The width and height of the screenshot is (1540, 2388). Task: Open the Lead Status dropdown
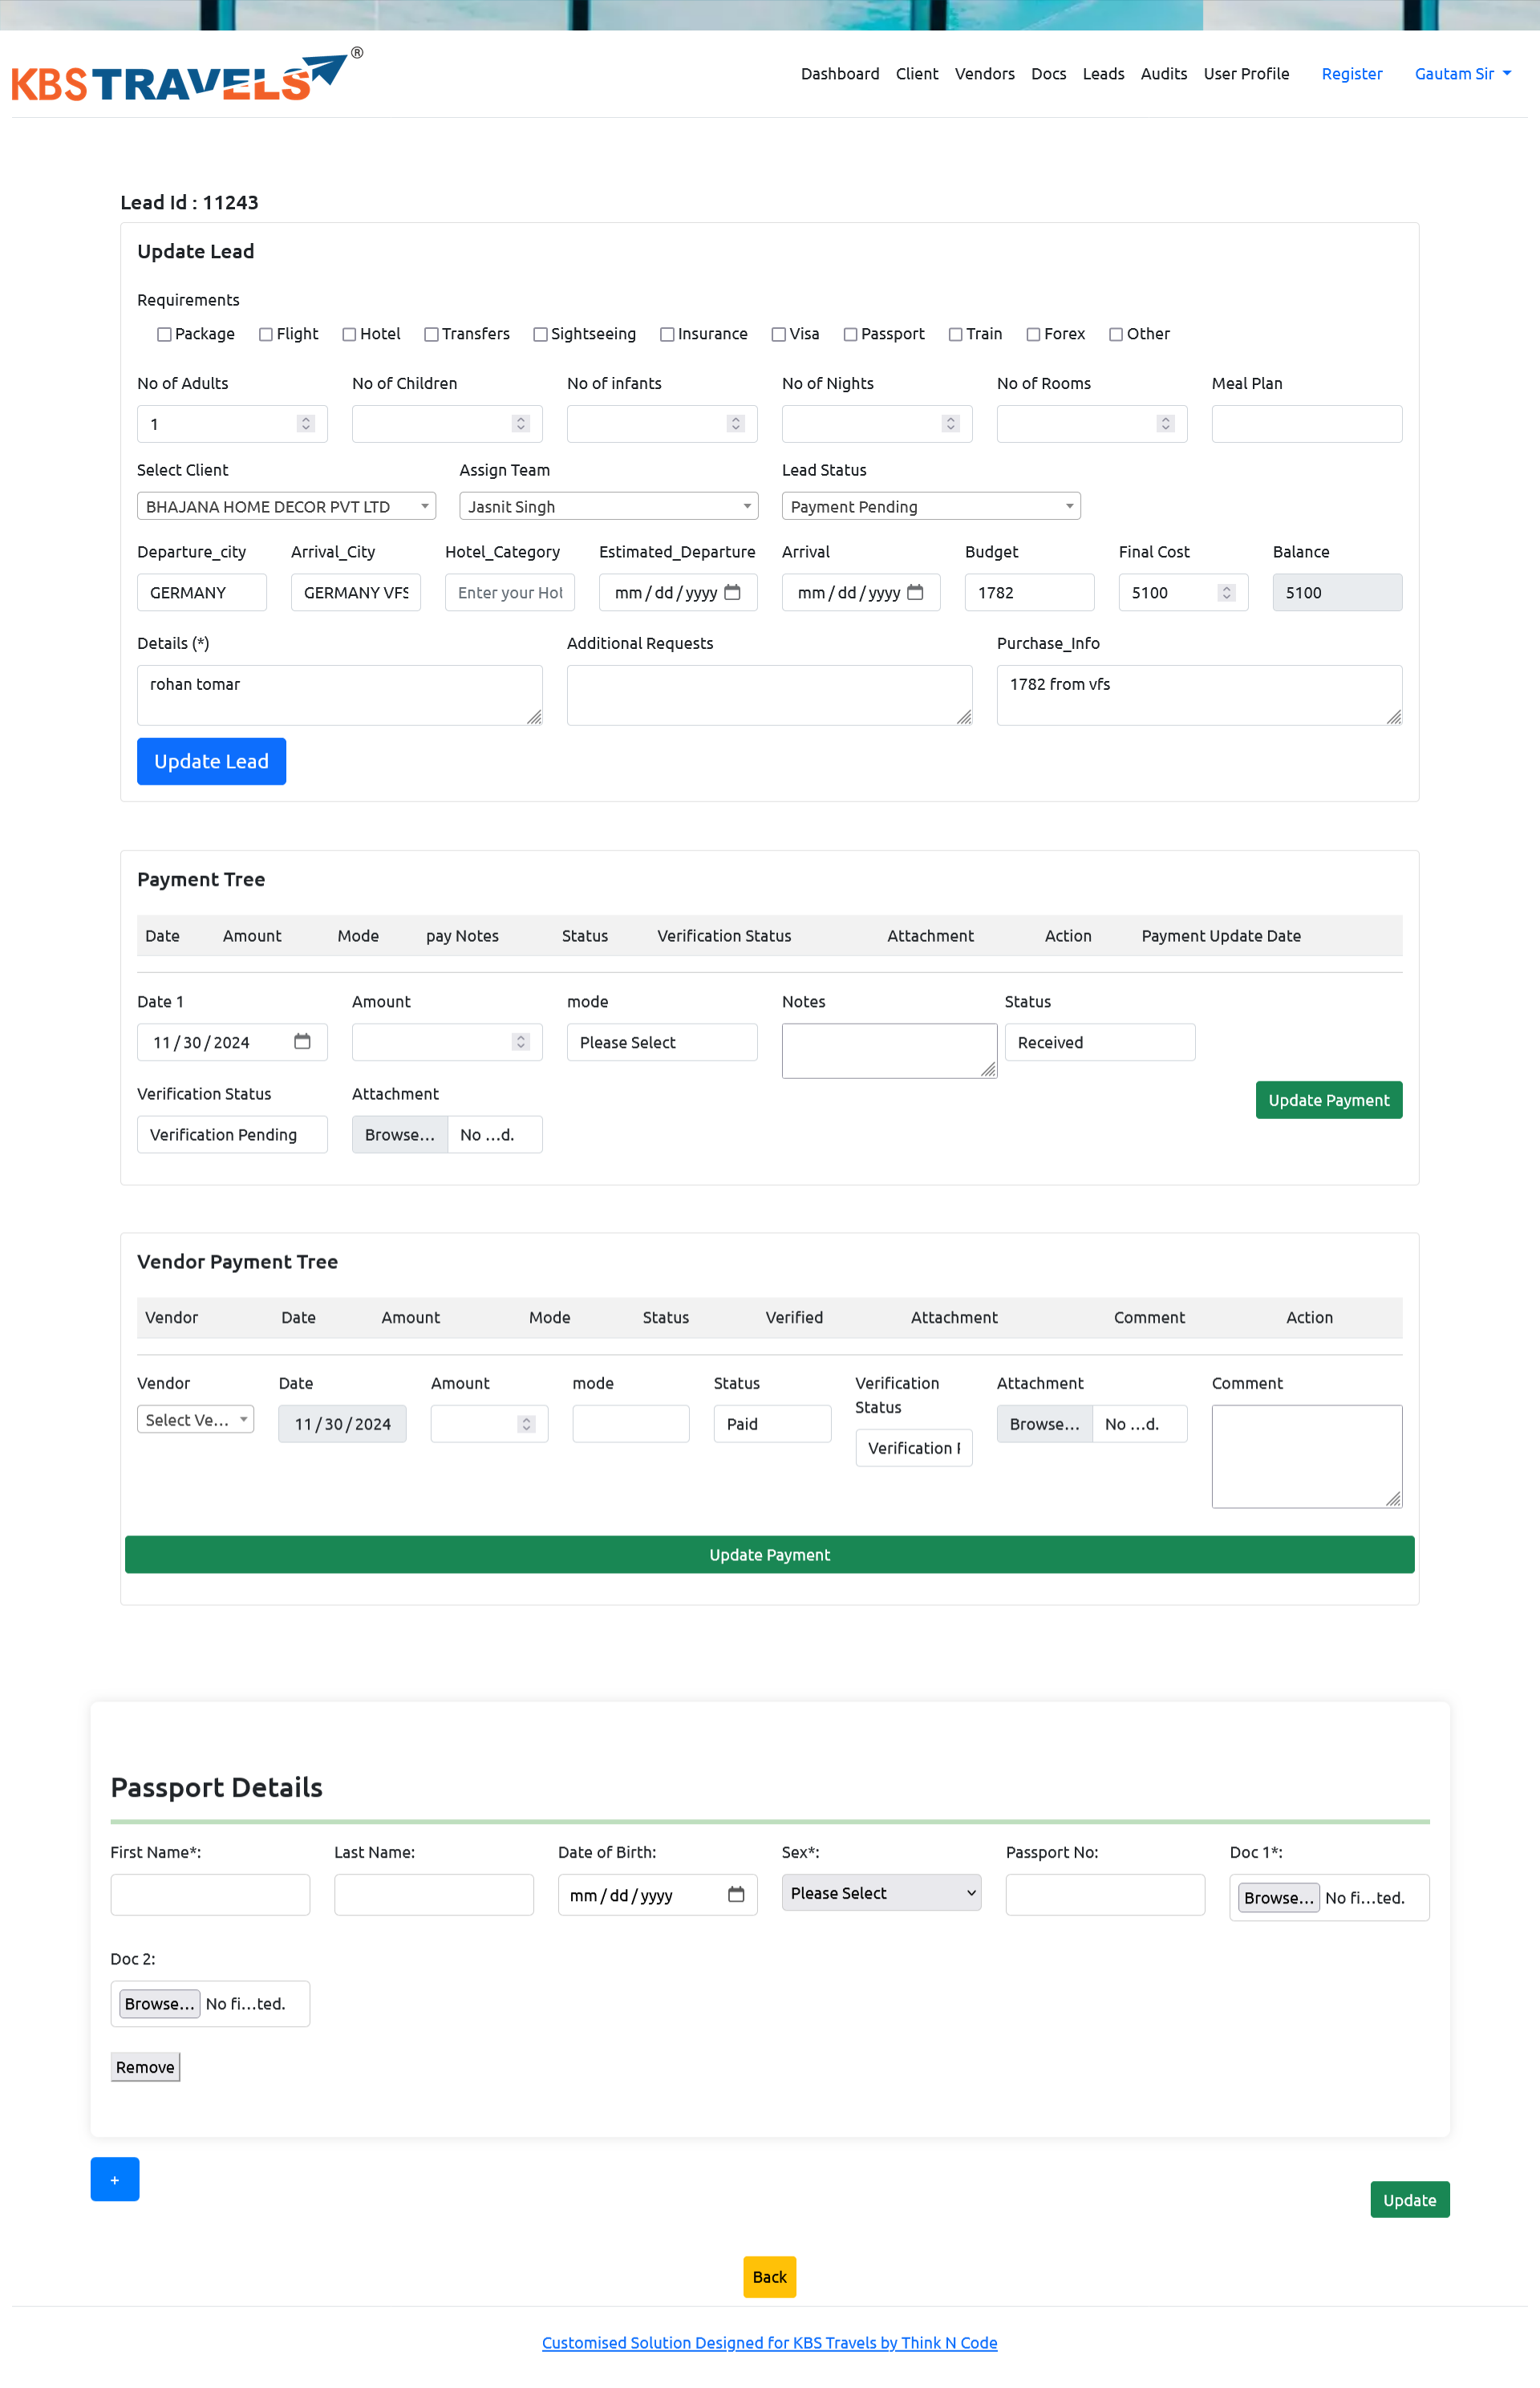(x=930, y=506)
